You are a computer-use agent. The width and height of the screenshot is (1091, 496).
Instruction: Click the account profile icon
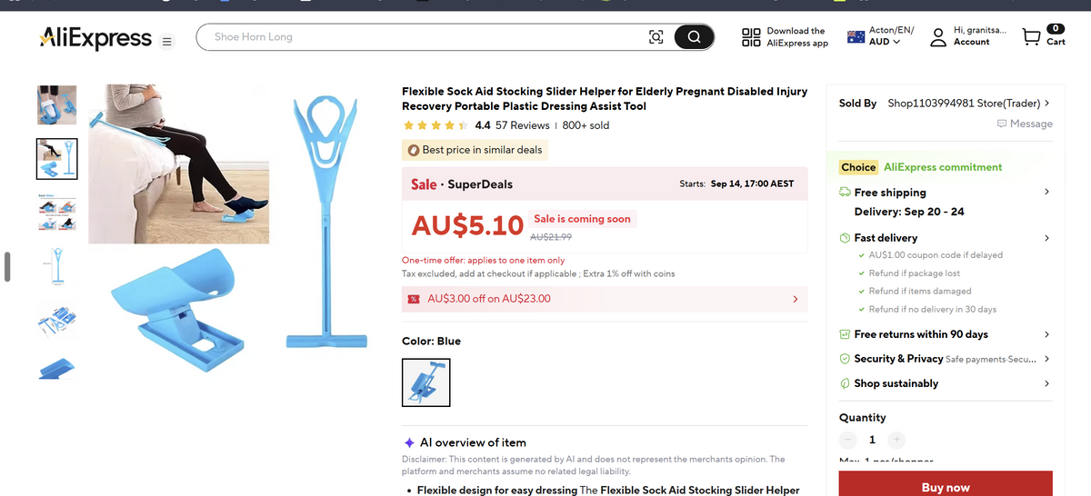coord(938,36)
